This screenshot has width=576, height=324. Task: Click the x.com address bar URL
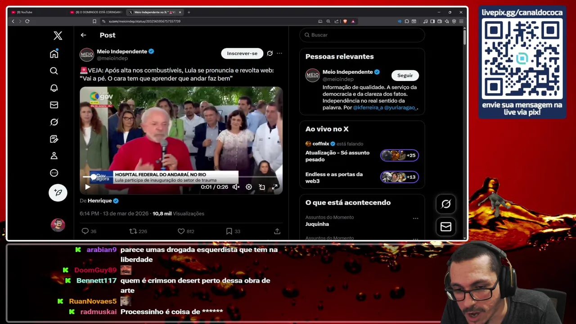[144, 21]
